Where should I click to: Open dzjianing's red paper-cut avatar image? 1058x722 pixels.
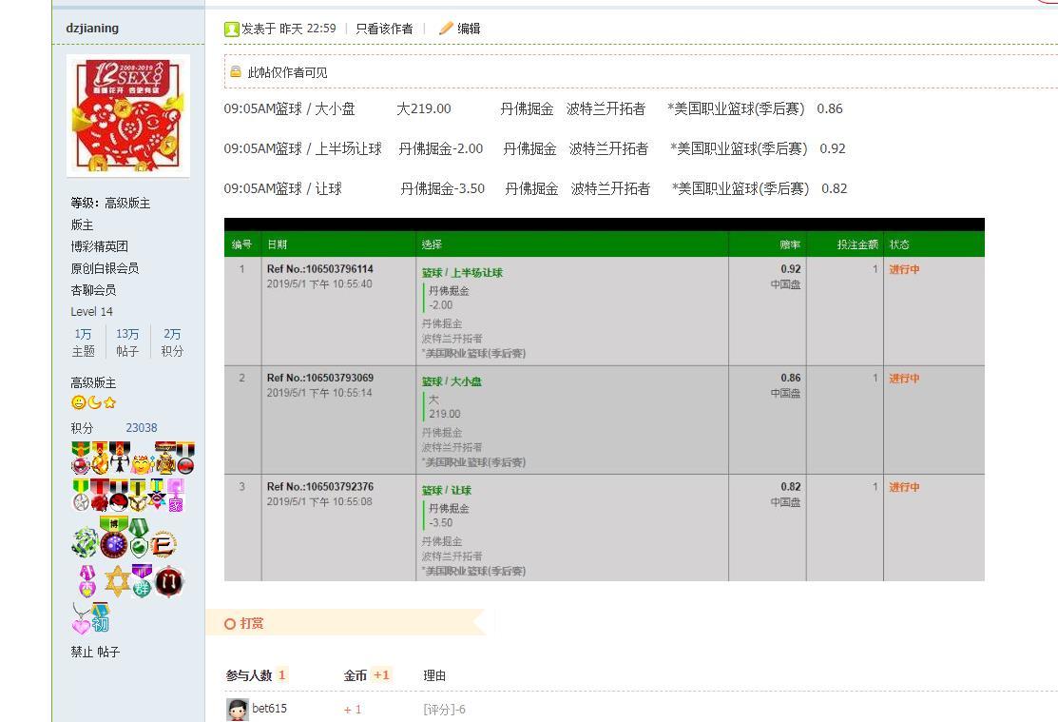(128, 115)
